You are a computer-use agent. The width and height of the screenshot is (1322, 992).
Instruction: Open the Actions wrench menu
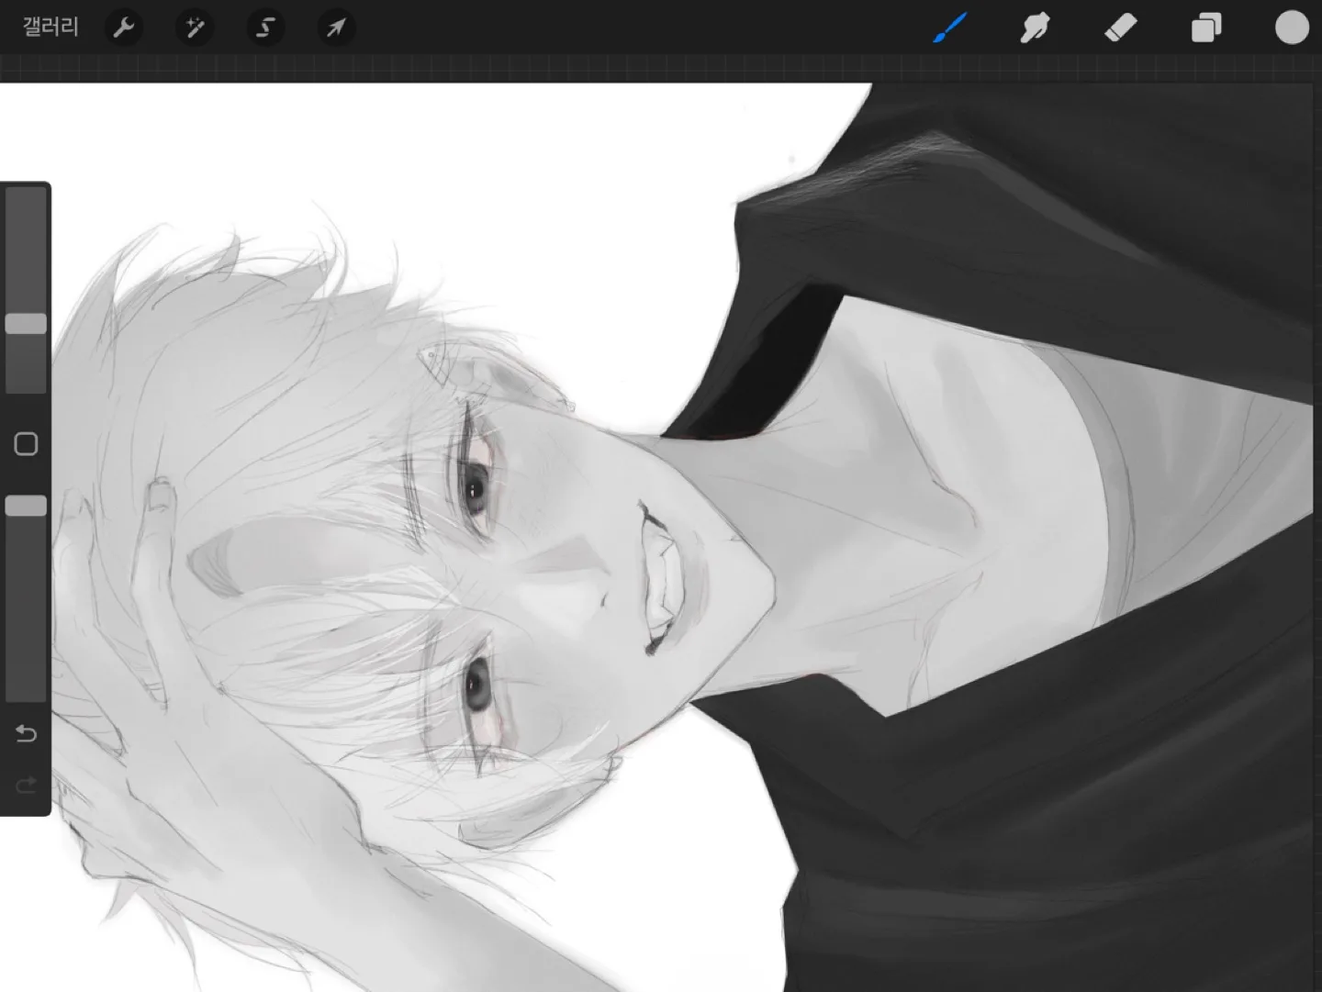point(123,28)
